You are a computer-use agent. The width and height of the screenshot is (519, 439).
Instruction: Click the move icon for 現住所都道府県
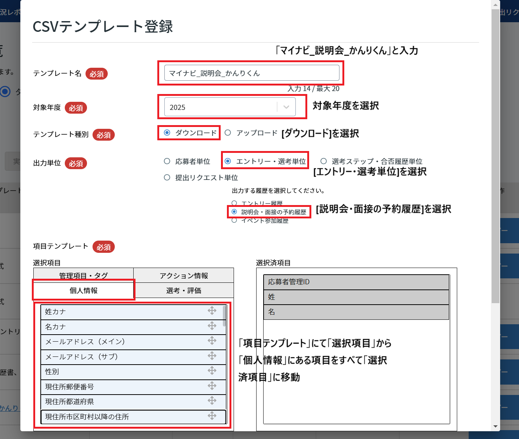212,401
